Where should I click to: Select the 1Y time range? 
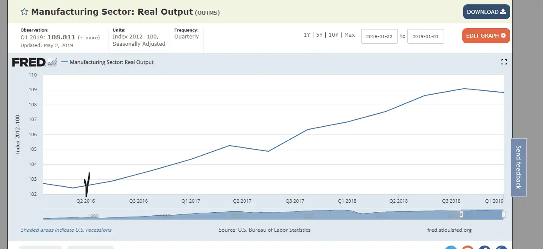tap(307, 35)
